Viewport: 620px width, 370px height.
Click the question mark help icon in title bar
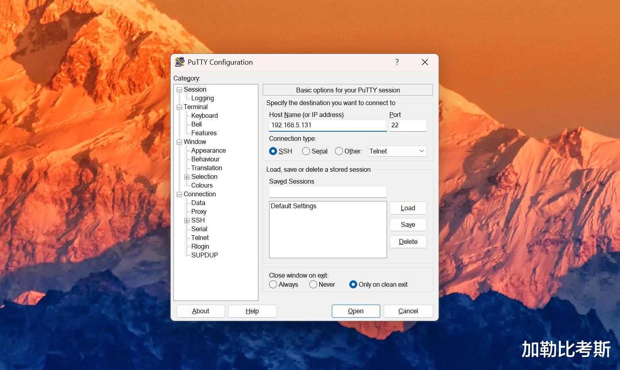(397, 62)
